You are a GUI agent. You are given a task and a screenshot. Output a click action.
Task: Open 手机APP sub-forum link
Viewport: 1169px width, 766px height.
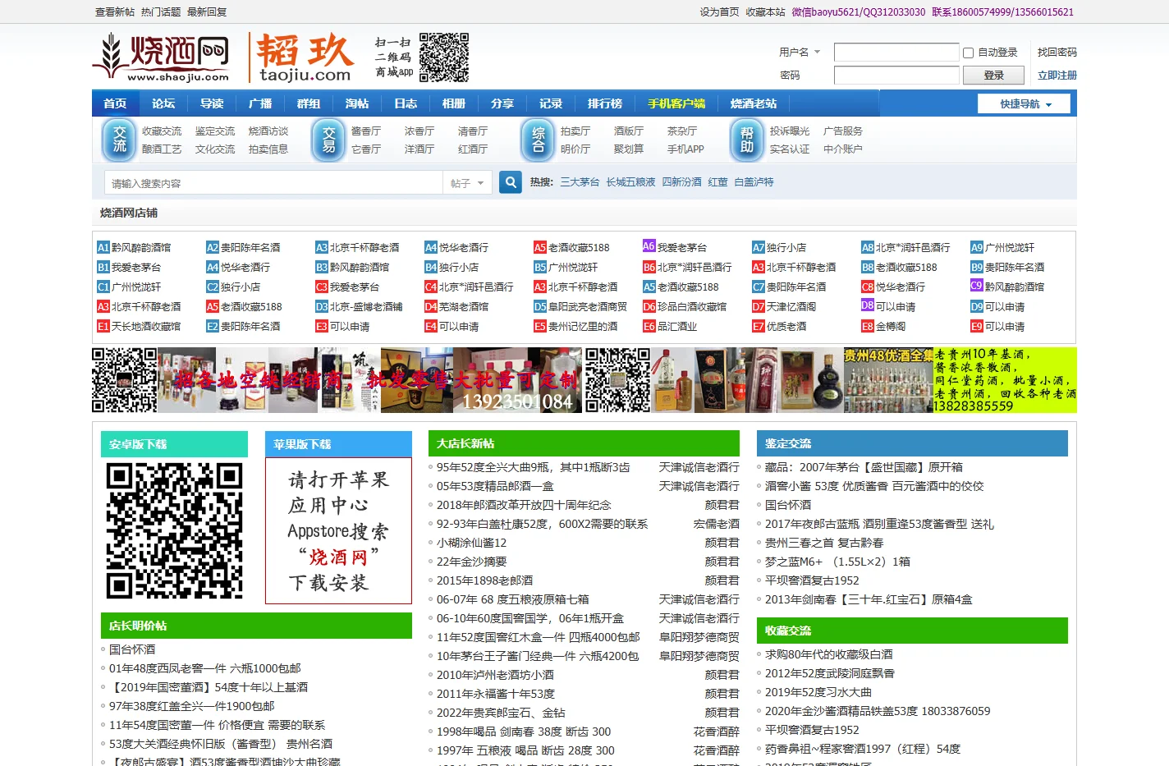(x=685, y=149)
